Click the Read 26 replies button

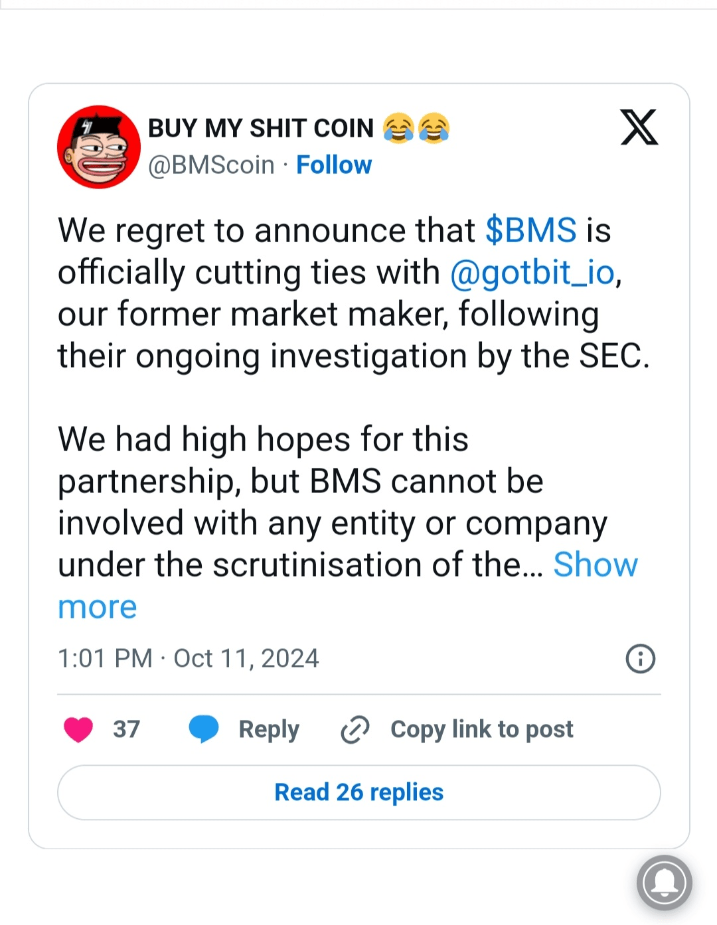(359, 792)
